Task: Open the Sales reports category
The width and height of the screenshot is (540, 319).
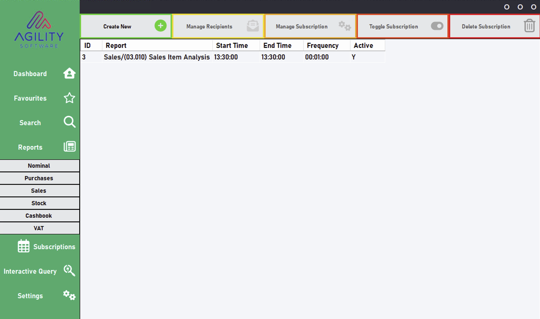Action: click(x=40, y=191)
